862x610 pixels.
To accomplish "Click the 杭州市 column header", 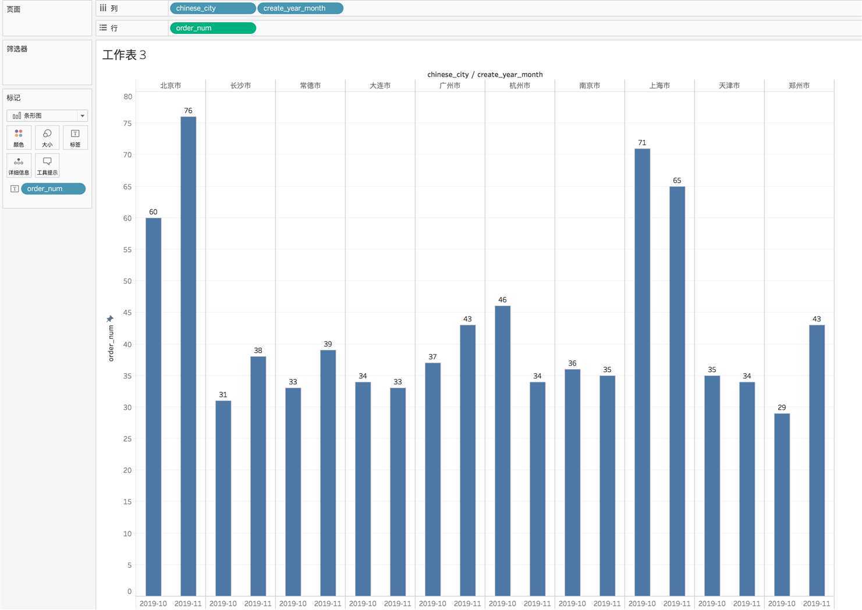I will coord(520,86).
